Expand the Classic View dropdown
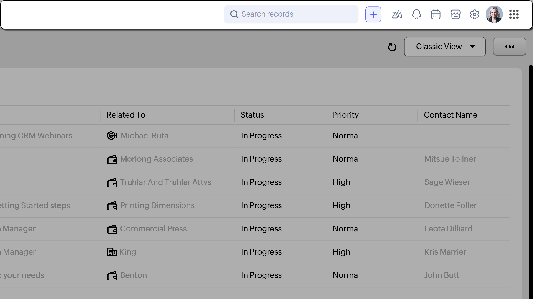The image size is (533, 299). click(445, 47)
